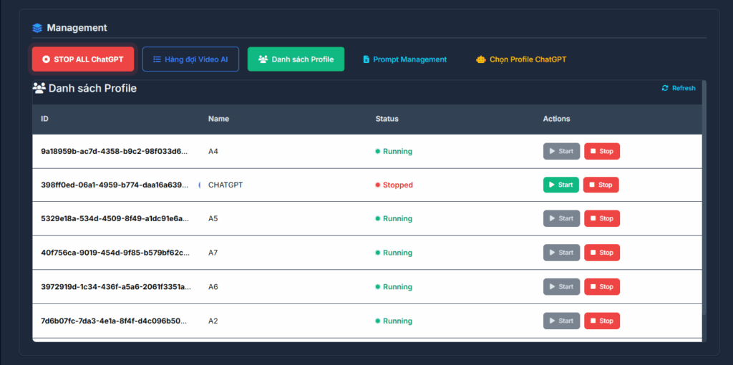Open Prompt Management section
Image resolution: width=733 pixels, height=365 pixels.
(404, 59)
